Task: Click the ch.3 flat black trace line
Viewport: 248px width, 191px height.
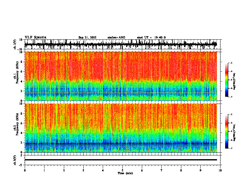Action: tap(121, 160)
